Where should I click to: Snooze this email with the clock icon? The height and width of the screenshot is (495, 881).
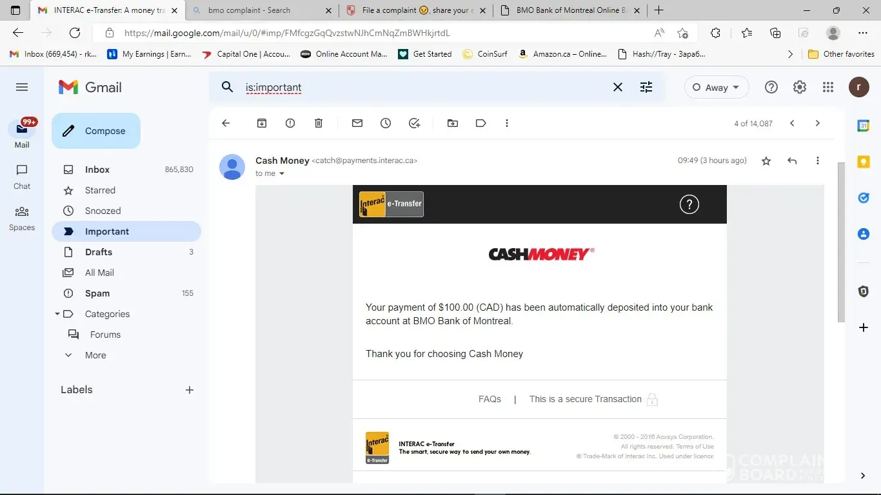coord(386,123)
